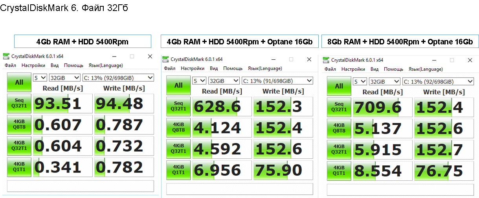Image resolution: width=479 pixels, height=198 pixels.
Task: Change test count in the right window
Action: (360, 81)
